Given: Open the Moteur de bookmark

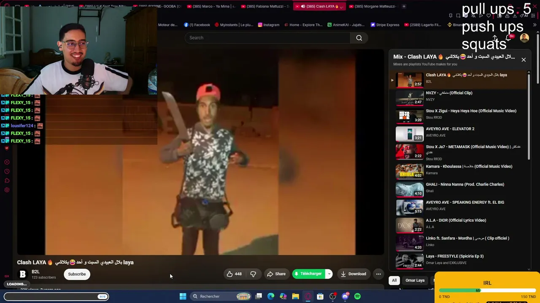Looking at the screenshot, I should click(x=167, y=25).
